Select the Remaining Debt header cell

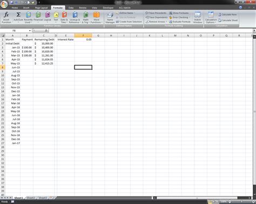(x=44, y=39)
